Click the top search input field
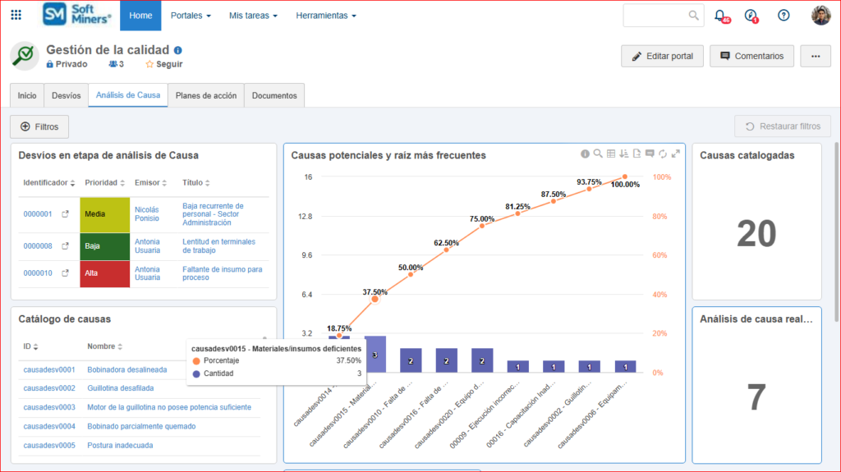The image size is (841, 472). (655, 15)
